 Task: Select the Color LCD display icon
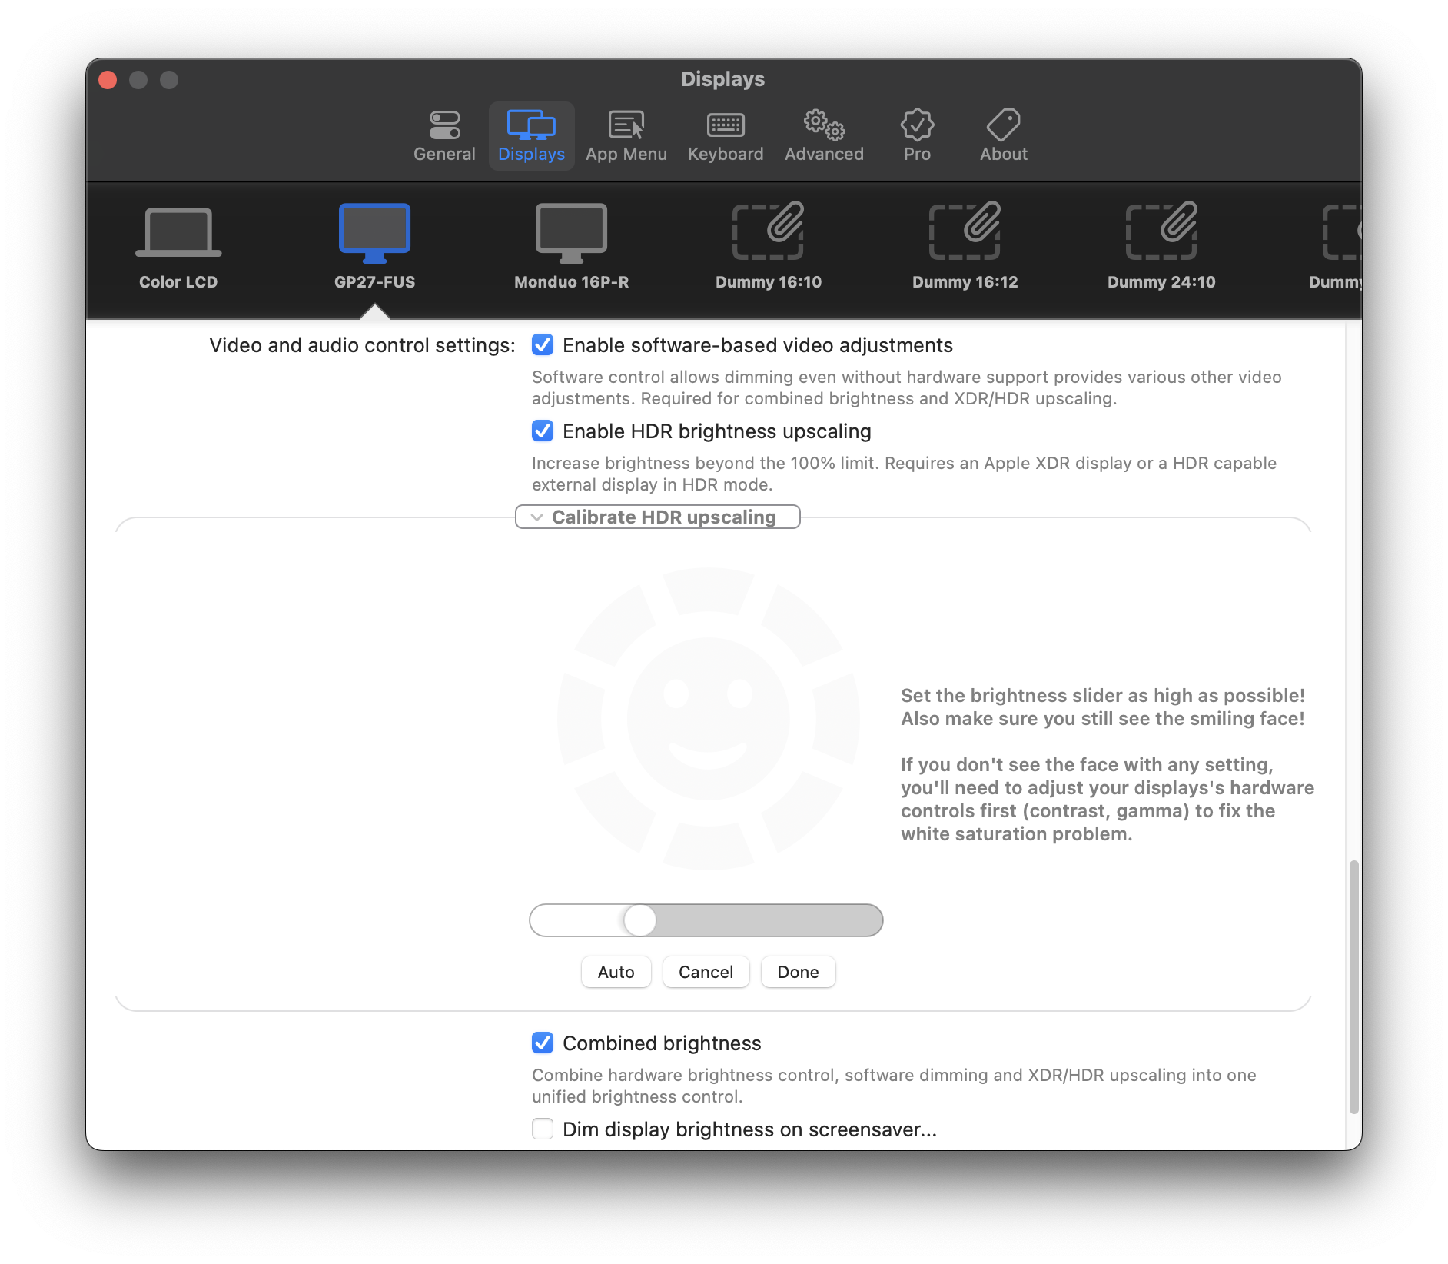[178, 242]
